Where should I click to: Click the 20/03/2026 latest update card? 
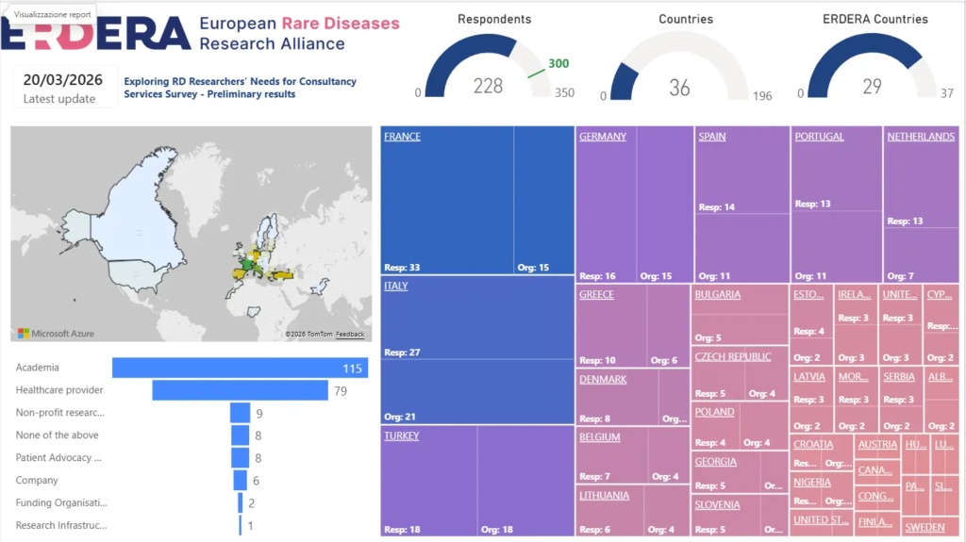click(65, 88)
